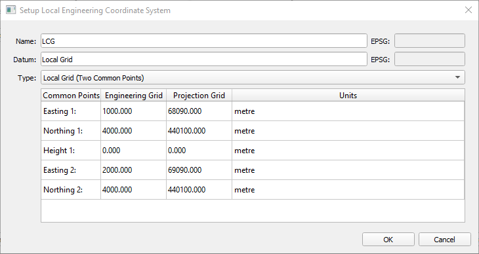Image resolution: width=479 pixels, height=254 pixels.
Task: Select Height 1 engineering grid cell
Action: [x=133, y=151]
